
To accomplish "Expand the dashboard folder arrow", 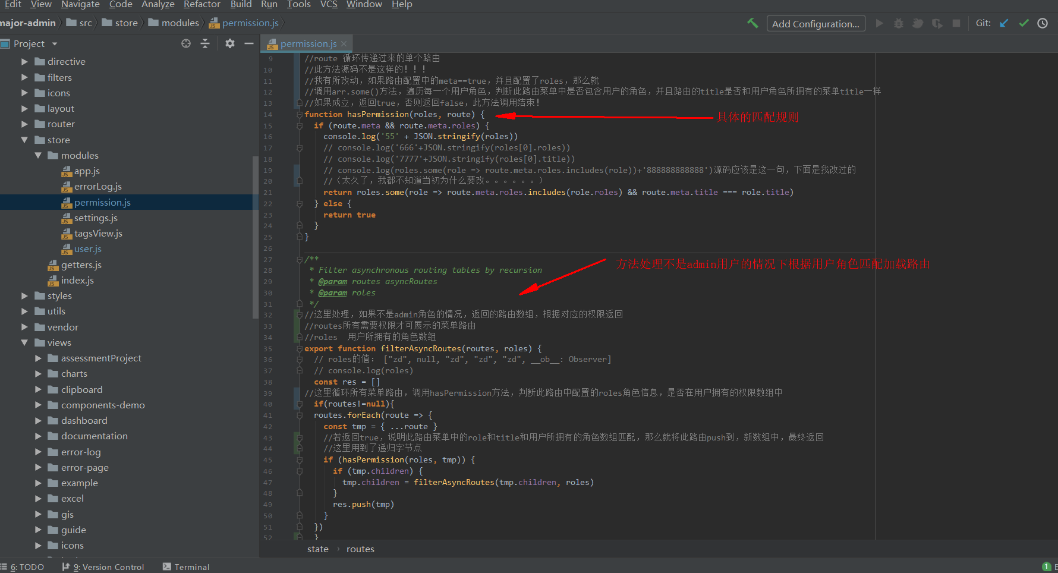I will (38, 421).
